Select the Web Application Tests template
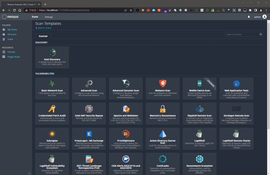 [236, 88]
